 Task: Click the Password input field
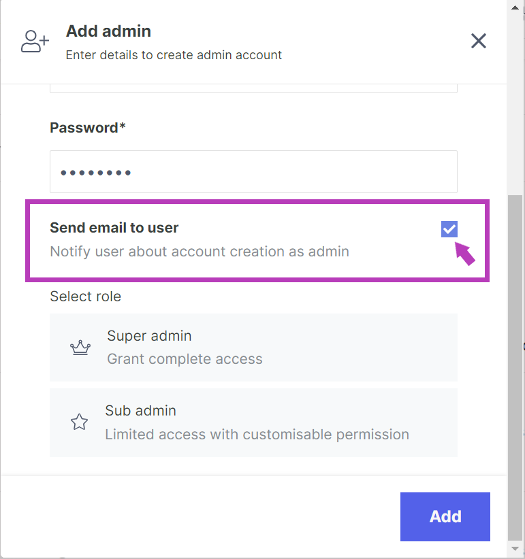[x=253, y=172]
